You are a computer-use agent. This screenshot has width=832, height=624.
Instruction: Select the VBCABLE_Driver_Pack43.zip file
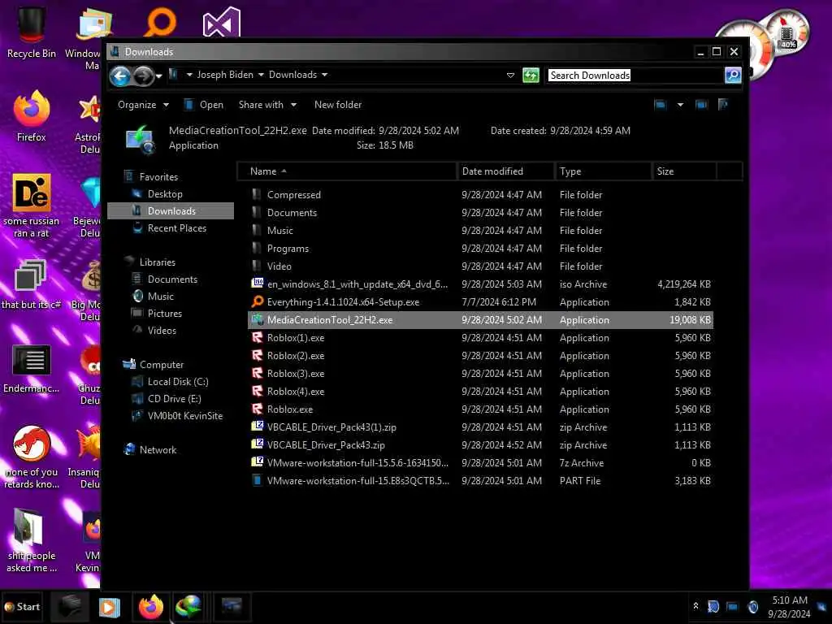click(x=481, y=445)
